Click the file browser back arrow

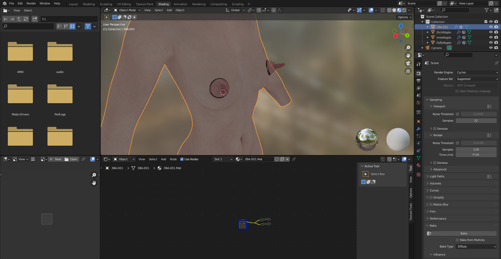[x=5, y=19]
